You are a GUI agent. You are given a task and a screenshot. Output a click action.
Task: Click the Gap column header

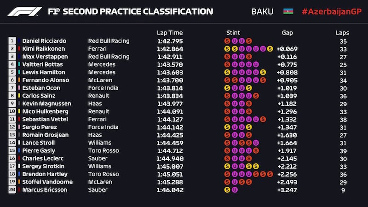(x=287, y=33)
